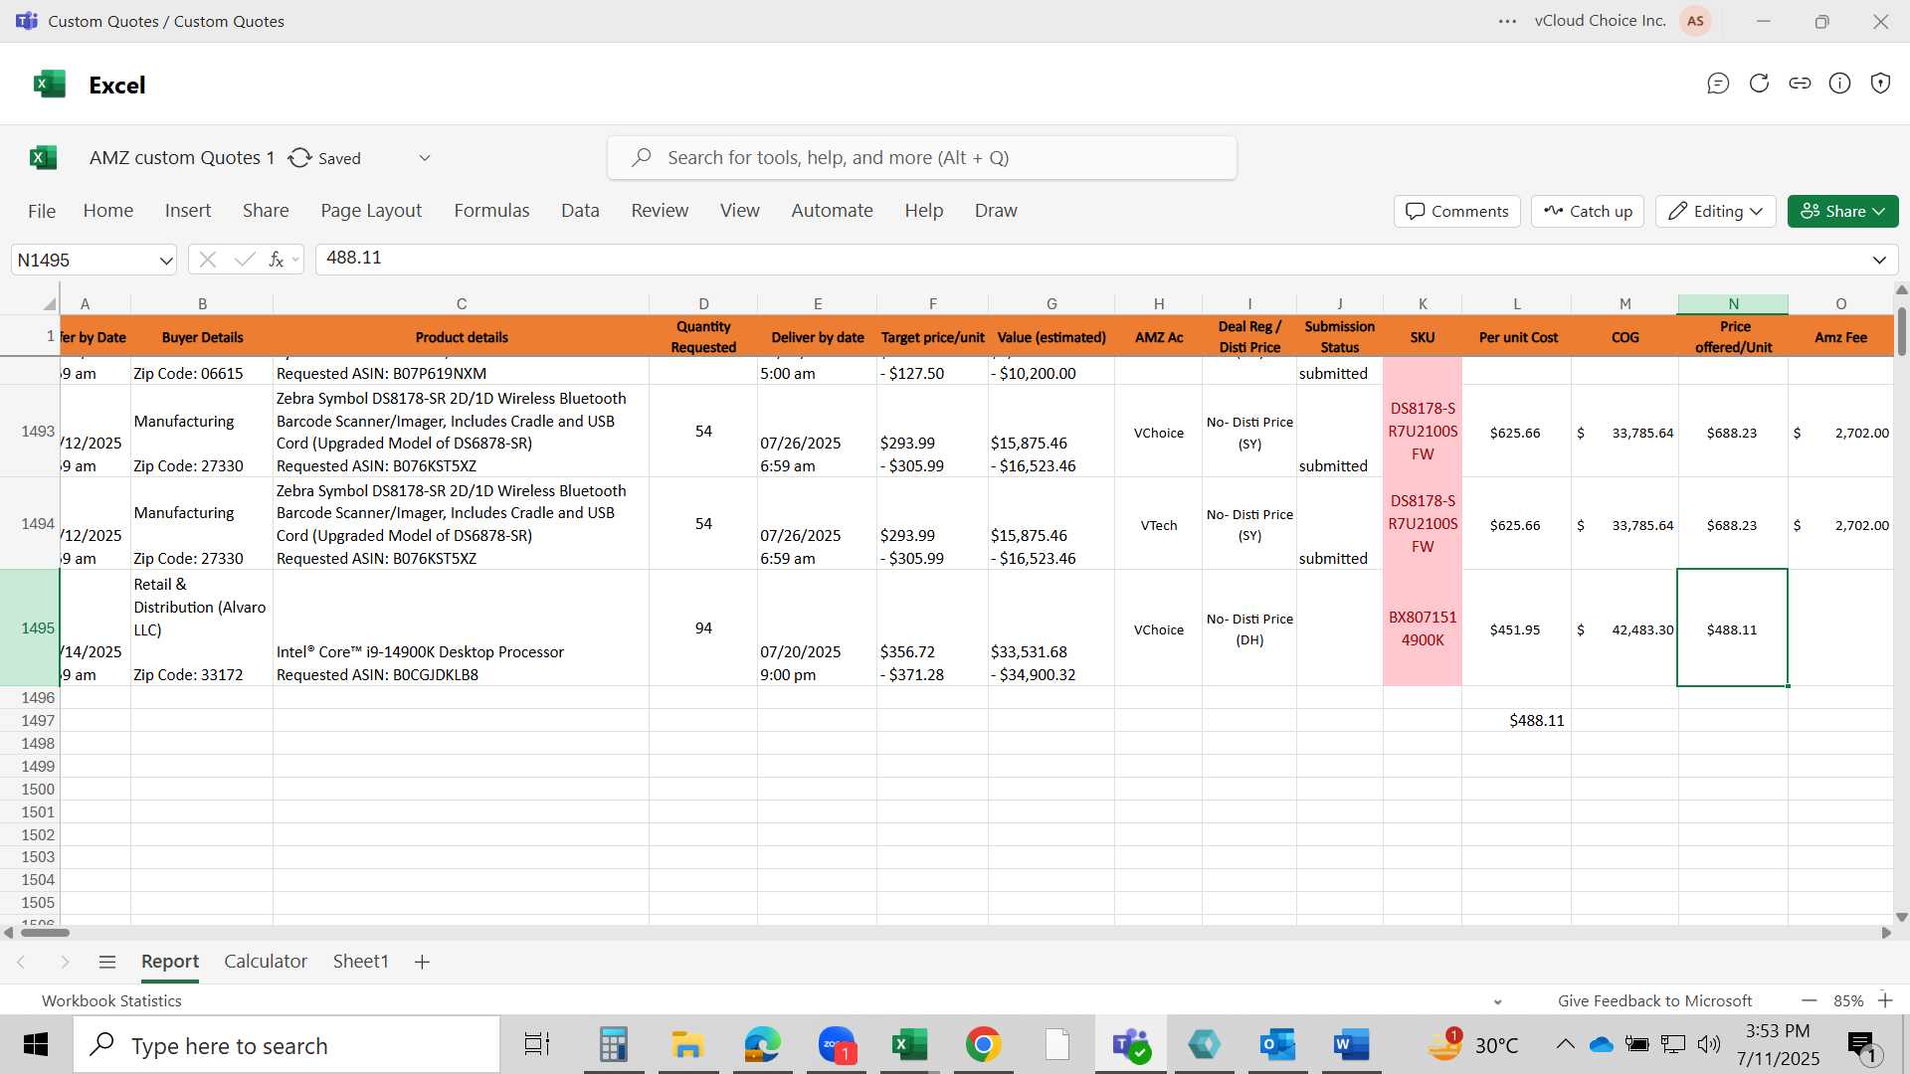Expand the status bar dropdown arrow
The width and height of the screenshot is (1910, 1074).
1498,1001
